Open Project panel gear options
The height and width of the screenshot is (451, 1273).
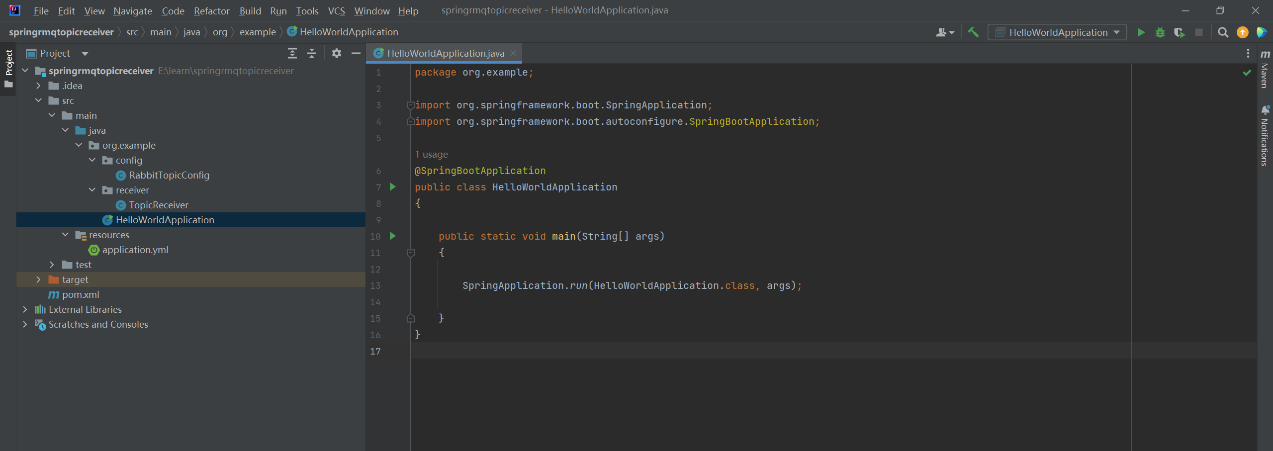[x=337, y=53]
